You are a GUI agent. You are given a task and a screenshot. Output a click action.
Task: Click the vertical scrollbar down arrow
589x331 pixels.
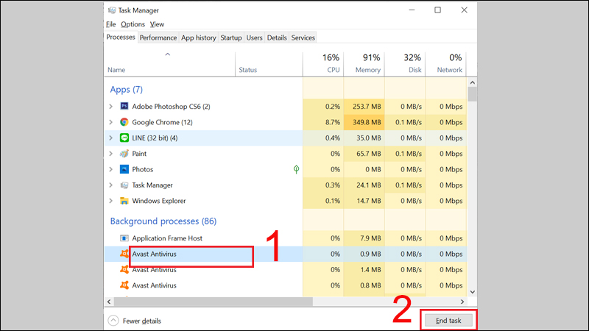pos(473,292)
